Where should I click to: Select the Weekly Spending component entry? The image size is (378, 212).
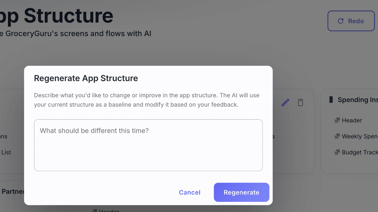point(357,136)
